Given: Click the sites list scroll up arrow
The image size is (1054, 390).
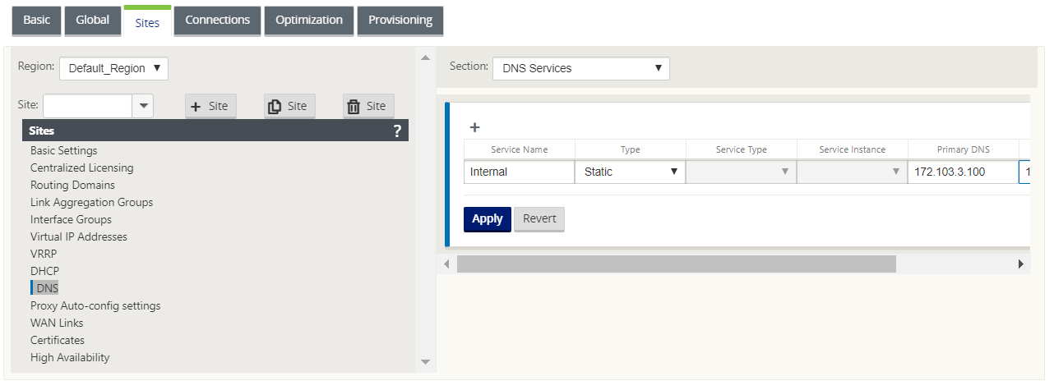Looking at the screenshot, I should (425, 58).
